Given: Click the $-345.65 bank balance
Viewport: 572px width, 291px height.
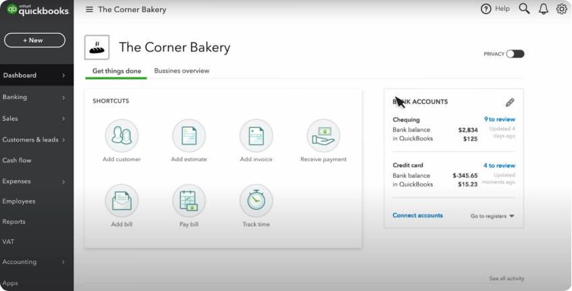Looking at the screenshot, I should pyautogui.click(x=465, y=176).
